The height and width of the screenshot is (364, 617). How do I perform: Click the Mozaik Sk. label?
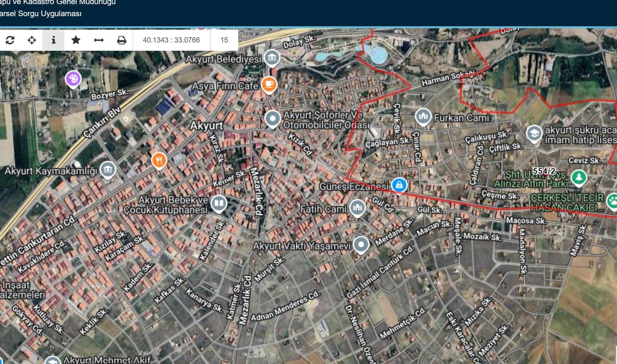click(482, 237)
